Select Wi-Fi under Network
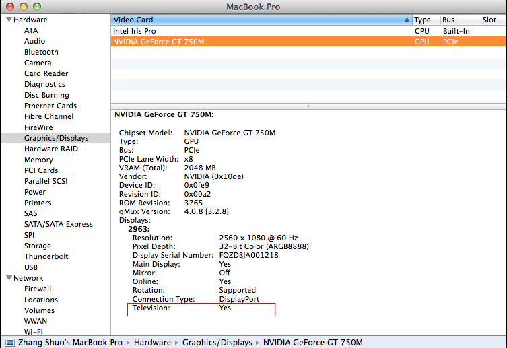The width and height of the screenshot is (507, 348). coord(34,332)
